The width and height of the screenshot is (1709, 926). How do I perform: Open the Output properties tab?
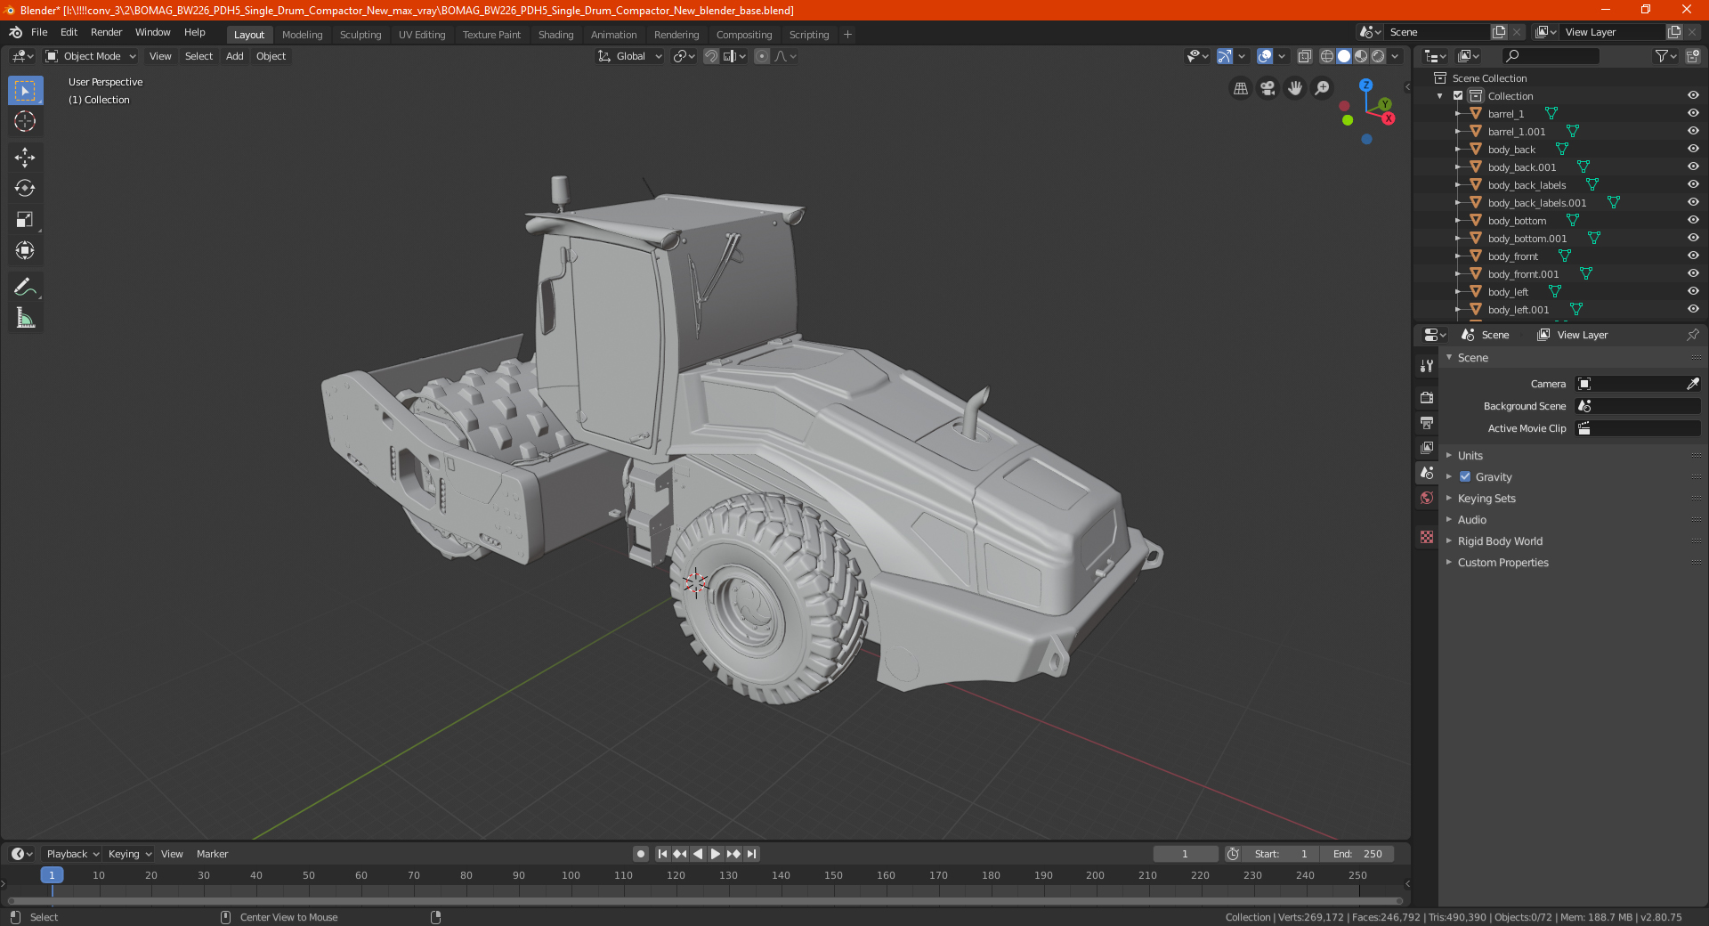pos(1427,422)
